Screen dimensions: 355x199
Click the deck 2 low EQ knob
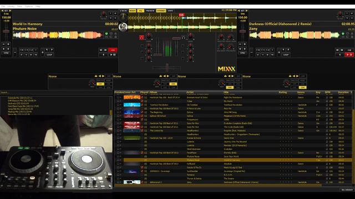190,59
